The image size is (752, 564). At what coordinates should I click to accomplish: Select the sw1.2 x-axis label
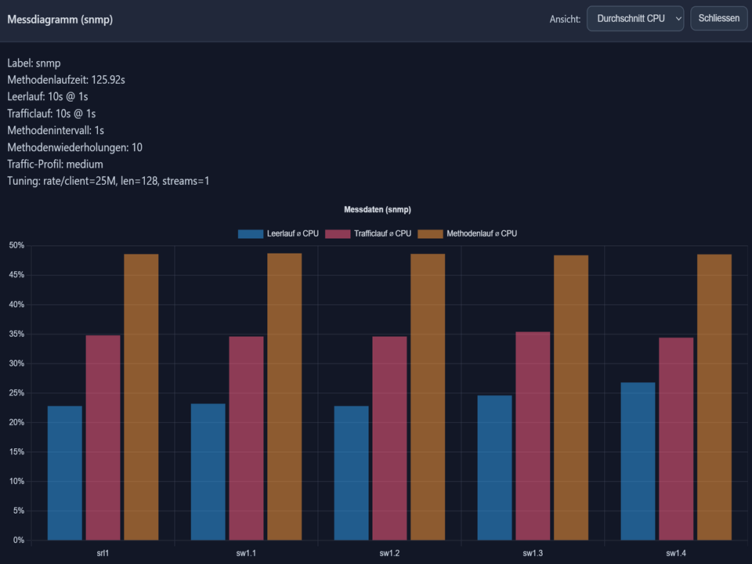pos(389,553)
